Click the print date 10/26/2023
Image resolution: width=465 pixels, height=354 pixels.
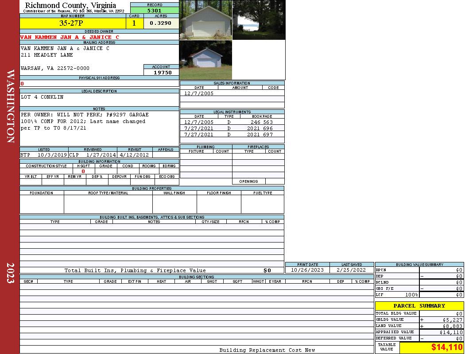click(307, 270)
